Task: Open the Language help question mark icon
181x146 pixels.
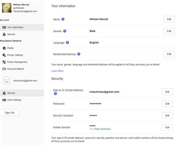Action: point(68,42)
